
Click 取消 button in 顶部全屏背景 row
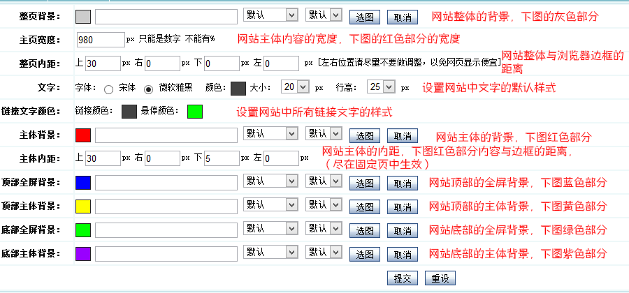click(403, 184)
